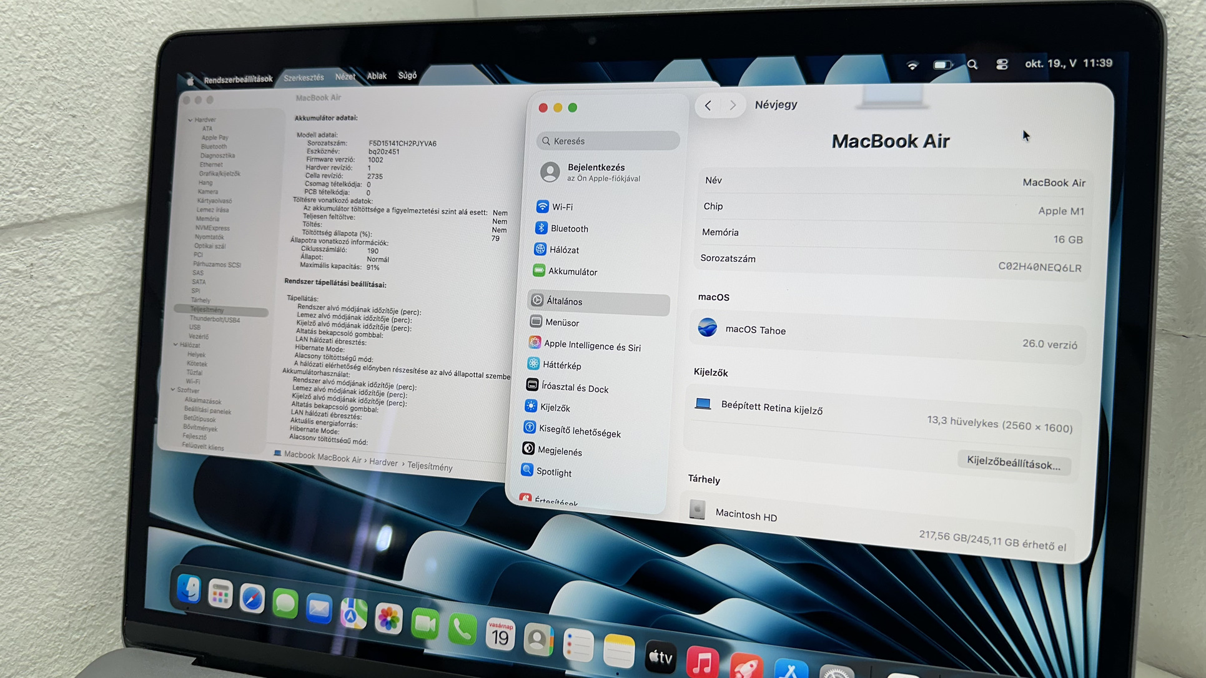Image resolution: width=1206 pixels, height=678 pixels.
Task: Open the Kisegítő lehetőségek pane
Action: pos(579,432)
